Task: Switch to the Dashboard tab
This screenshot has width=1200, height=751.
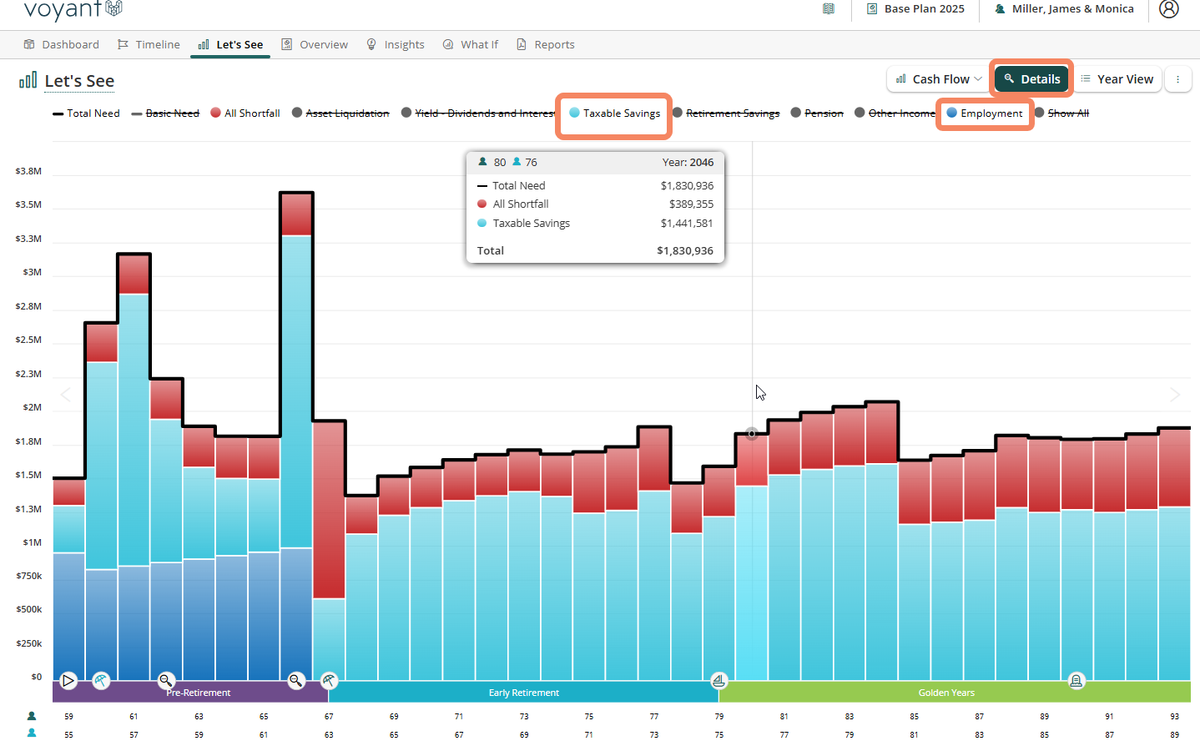Action: (62, 45)
